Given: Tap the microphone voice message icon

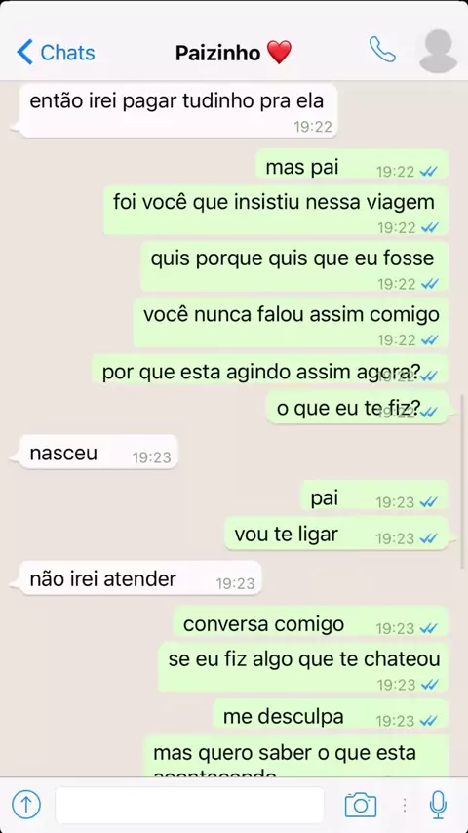Looking at the screenshot, I should [x=438, y=805].
